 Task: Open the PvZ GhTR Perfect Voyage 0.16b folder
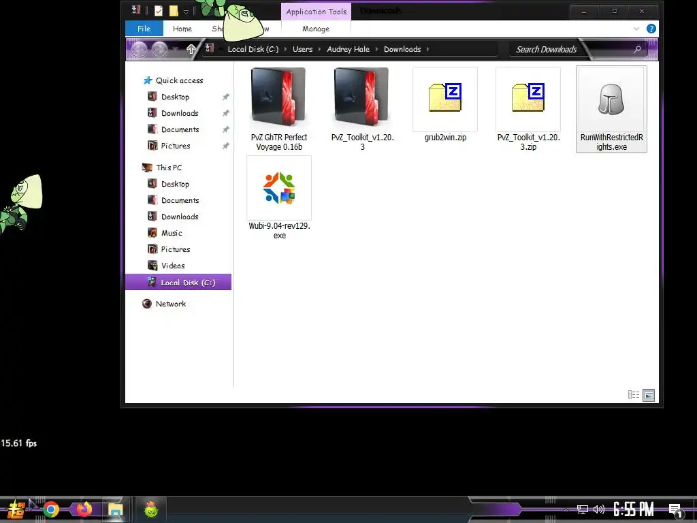point(278,110)
